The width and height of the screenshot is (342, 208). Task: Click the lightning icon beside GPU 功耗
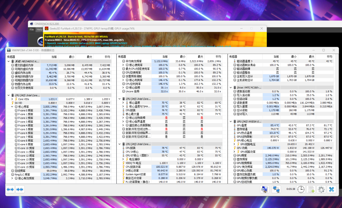click(235, 148)
